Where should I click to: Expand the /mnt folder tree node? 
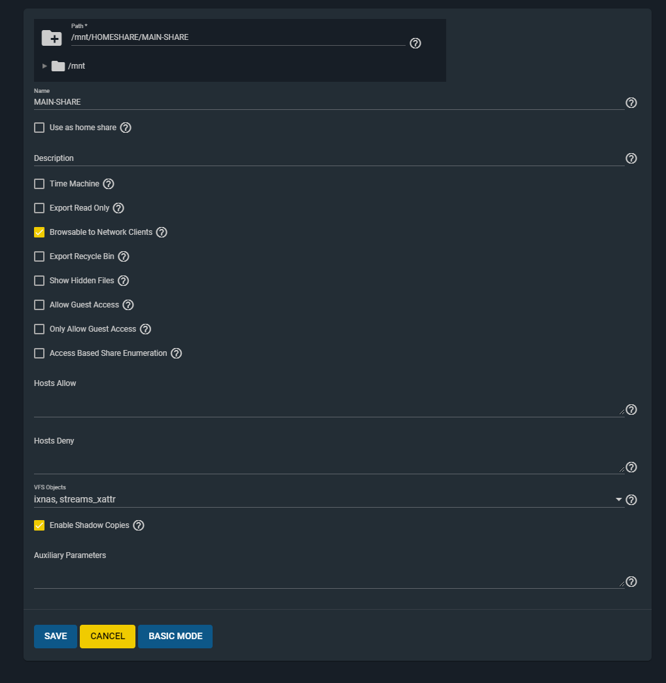click(44, 66)
